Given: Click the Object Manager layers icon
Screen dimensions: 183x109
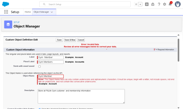Looking at the screenshot, I should 8,24.
